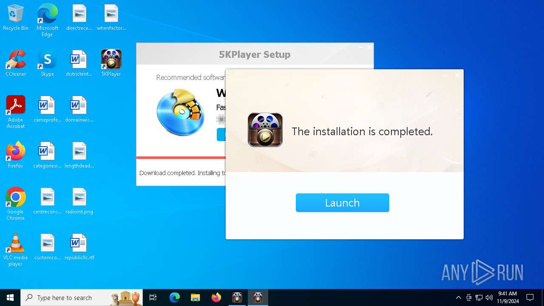The width and height of the screenshot is (544, 306).
Task: Select the whenfactor... image file
Action: (x=111, y=18)
